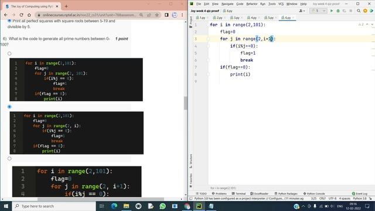Click the 4 spaces indent selector
The height and width of the screenshot is (211, 375).
click(345, 199)
